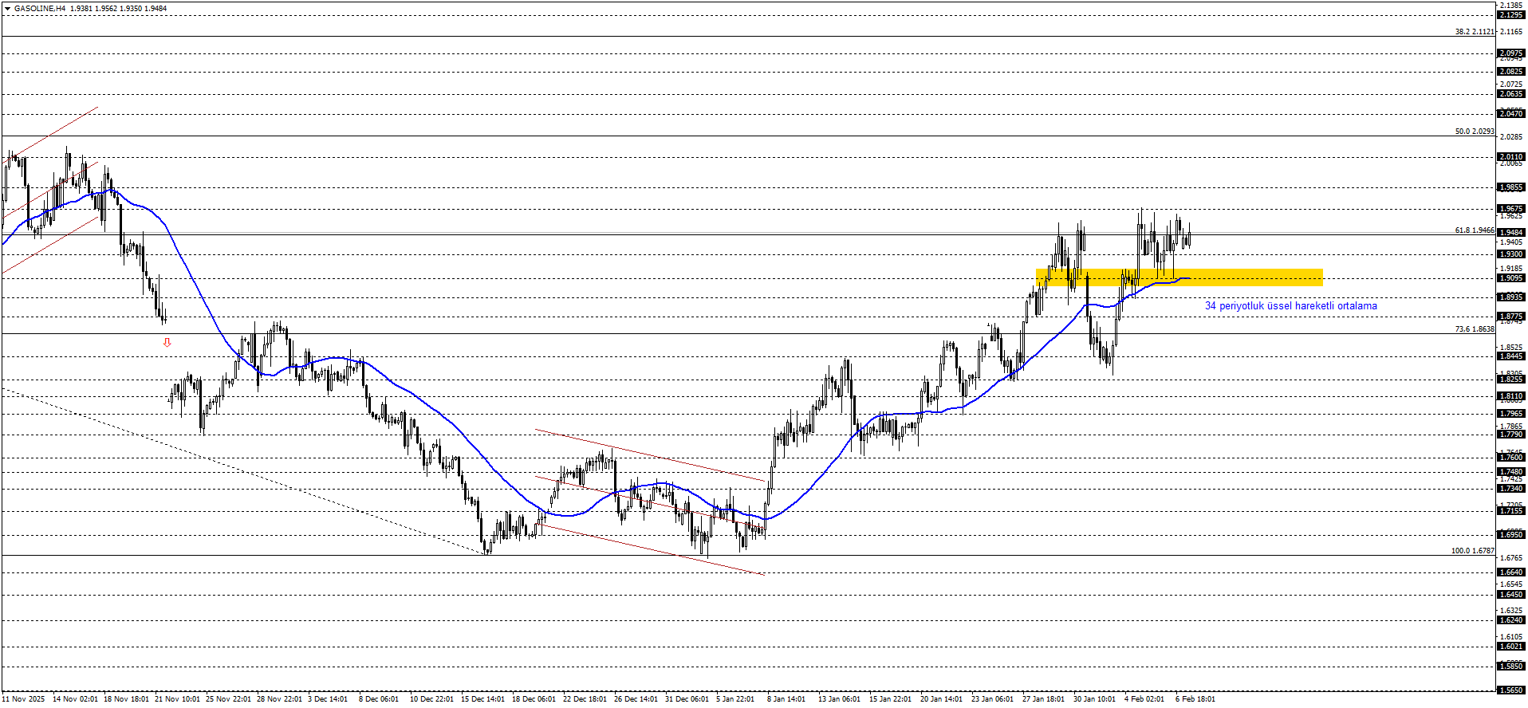Open the chart menu triangle beside GASOLINE,H4
Viewport: 1528px width, 708px height.
click(7, 9)
